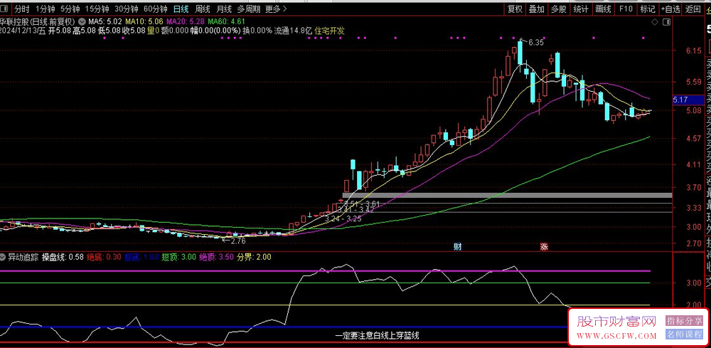Click the 2024/12/13/五 date text
Viewport: 711px width, 348px height.
tap(23, 31)
